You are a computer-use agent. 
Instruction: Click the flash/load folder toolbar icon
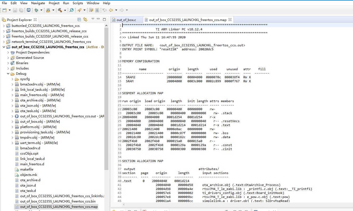click(48, 10)
